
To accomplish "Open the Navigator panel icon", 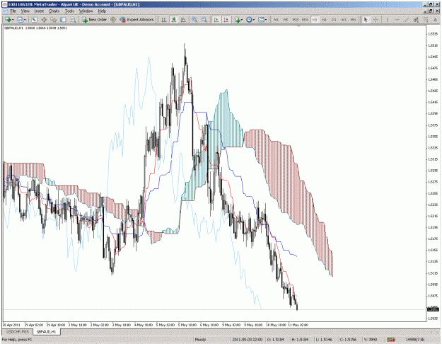I will click(x=54, y=20).
